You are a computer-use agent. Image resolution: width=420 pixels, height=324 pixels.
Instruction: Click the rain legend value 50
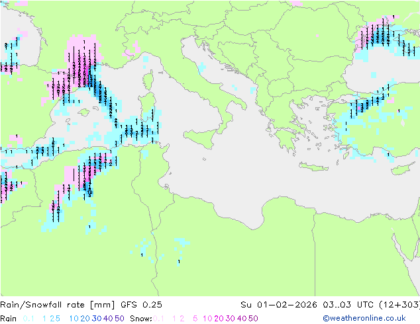point(119,319)
